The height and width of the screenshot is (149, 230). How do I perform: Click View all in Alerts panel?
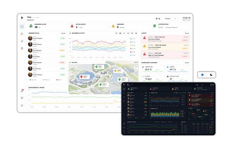pyautogui.click(x=187, y=33)
